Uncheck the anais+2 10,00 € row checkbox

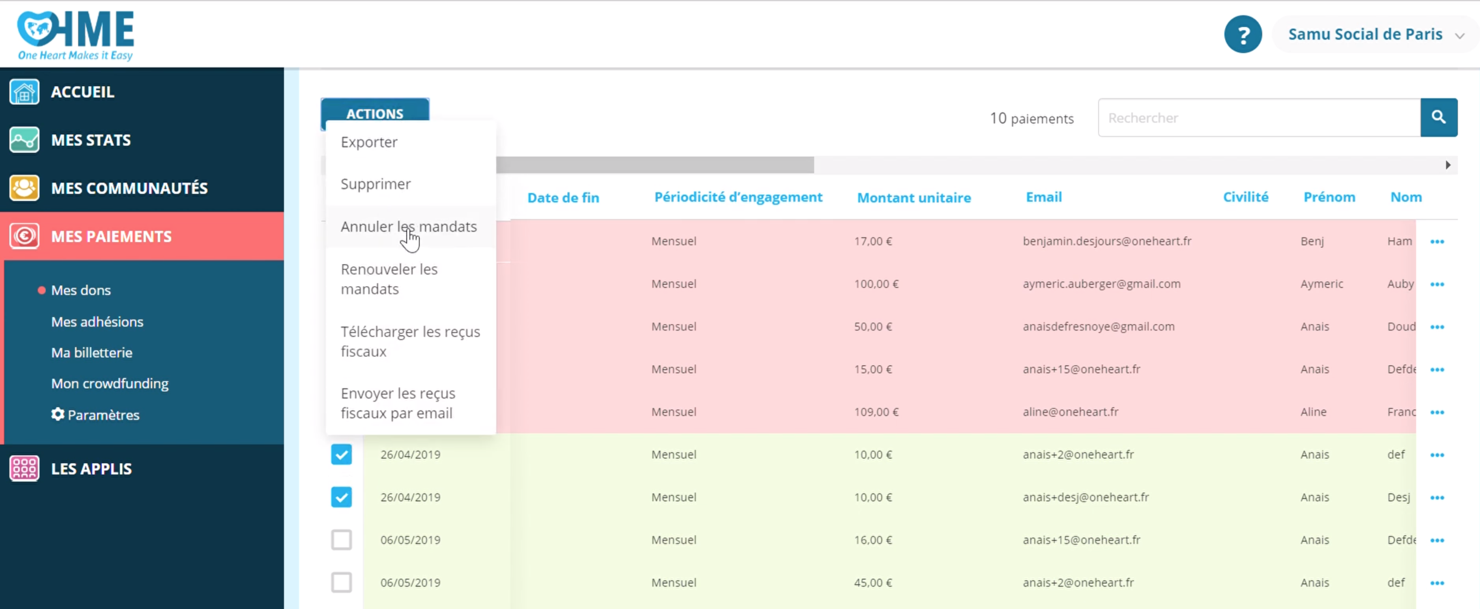click(x=341, y=454)
